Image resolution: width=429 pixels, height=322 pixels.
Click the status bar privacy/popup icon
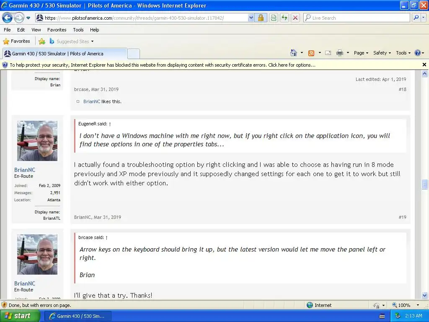click(377, 305)
